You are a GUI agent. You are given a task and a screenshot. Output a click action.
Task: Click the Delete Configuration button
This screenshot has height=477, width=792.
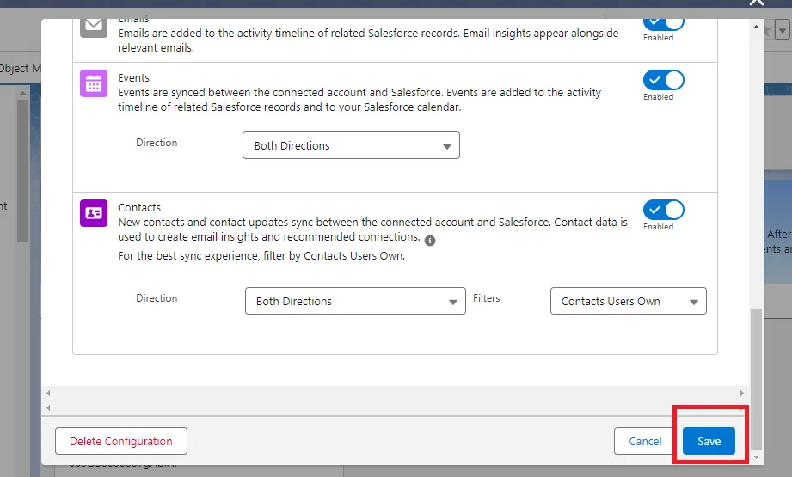point(121,441)
